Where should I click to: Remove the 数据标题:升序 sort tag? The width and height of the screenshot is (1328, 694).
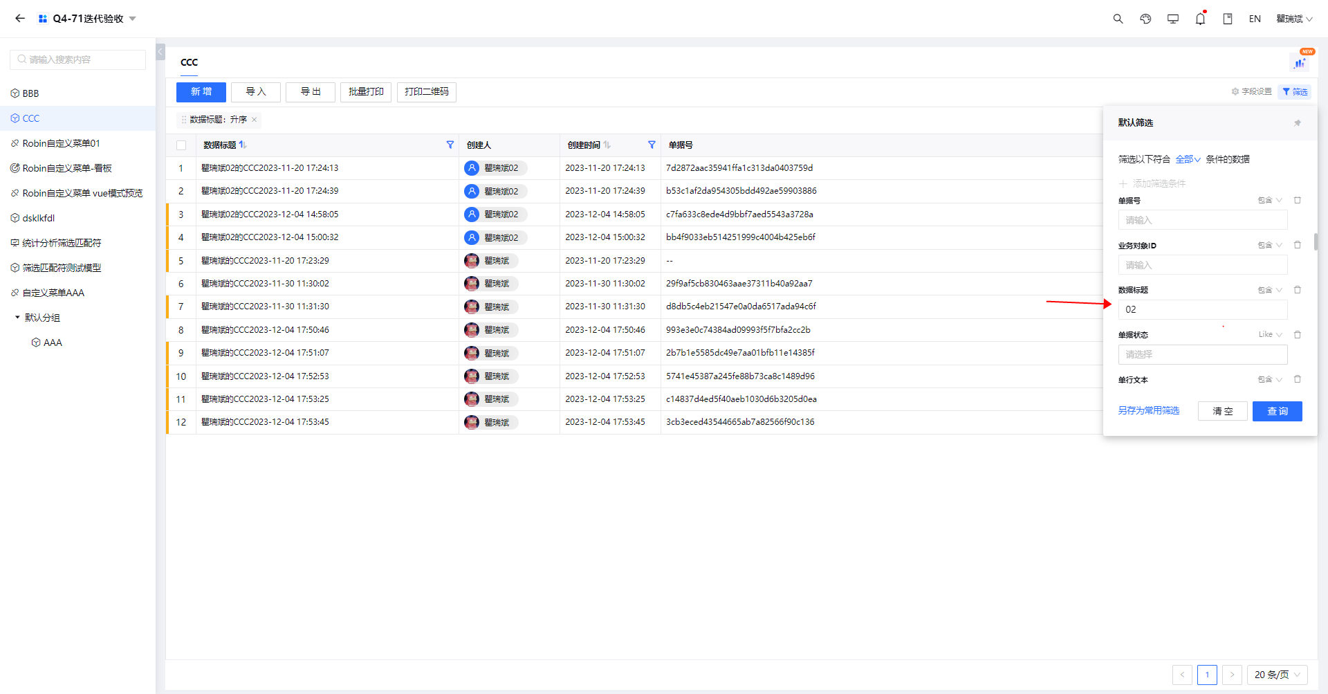point(255,120)
